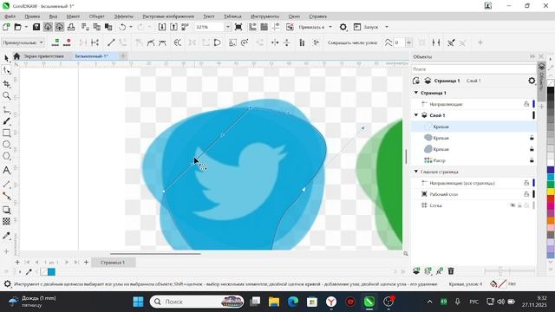This screenshot has height=312, width=555.
Task: Toggle the show rulers icon
Action: point(252,27)
